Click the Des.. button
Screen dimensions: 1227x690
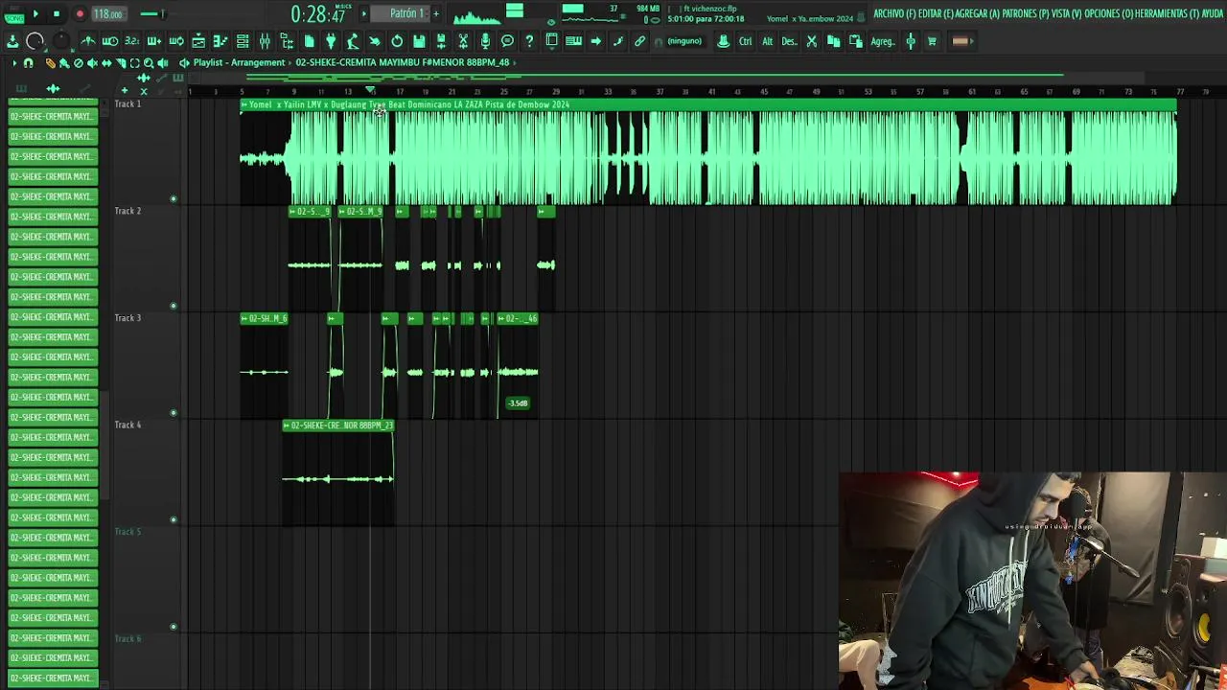[x=789, y=41]
